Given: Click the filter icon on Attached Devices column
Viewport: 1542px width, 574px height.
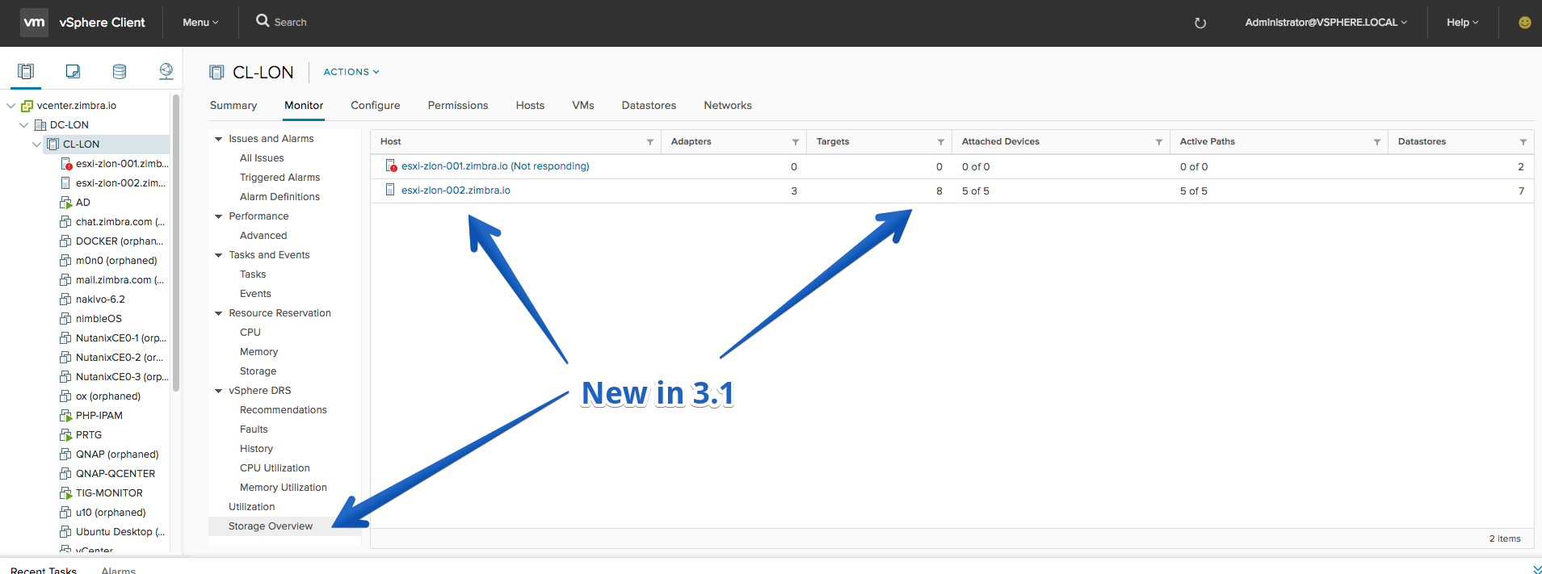Looking at the screenshot, I should pyautogui.click(x=1159, y=142).
